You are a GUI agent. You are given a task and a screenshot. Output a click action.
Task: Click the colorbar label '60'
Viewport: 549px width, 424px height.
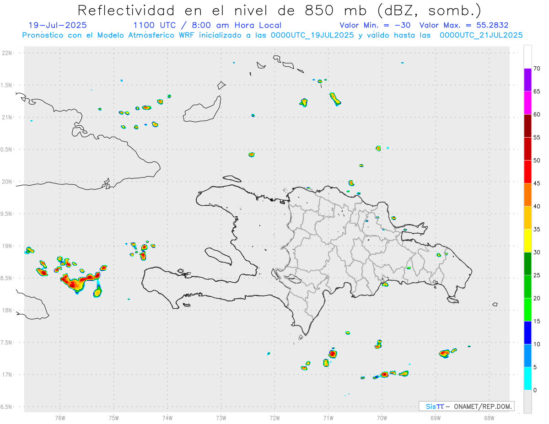pos(537,114)
